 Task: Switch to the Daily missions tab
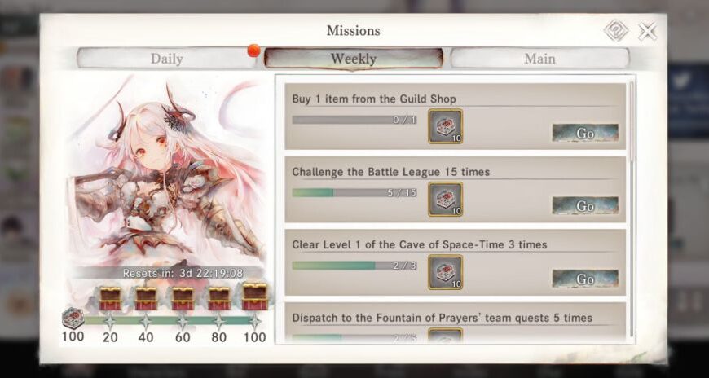167,59
